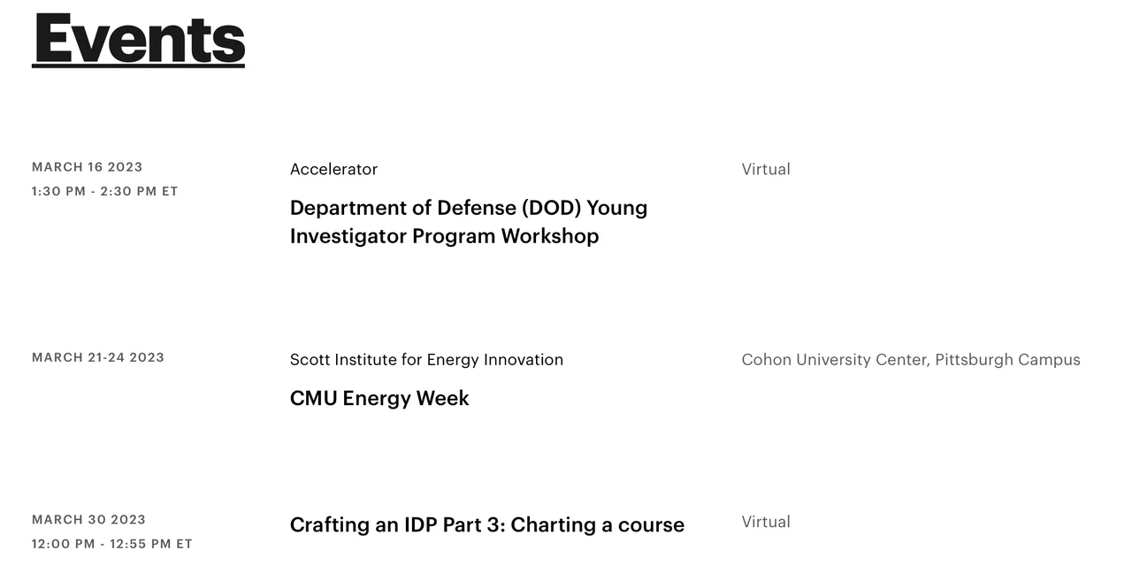This screenshot has width=1132, height=573.
Task: Click "Charting a course" in the IDP title
Action: pos(597,525)
